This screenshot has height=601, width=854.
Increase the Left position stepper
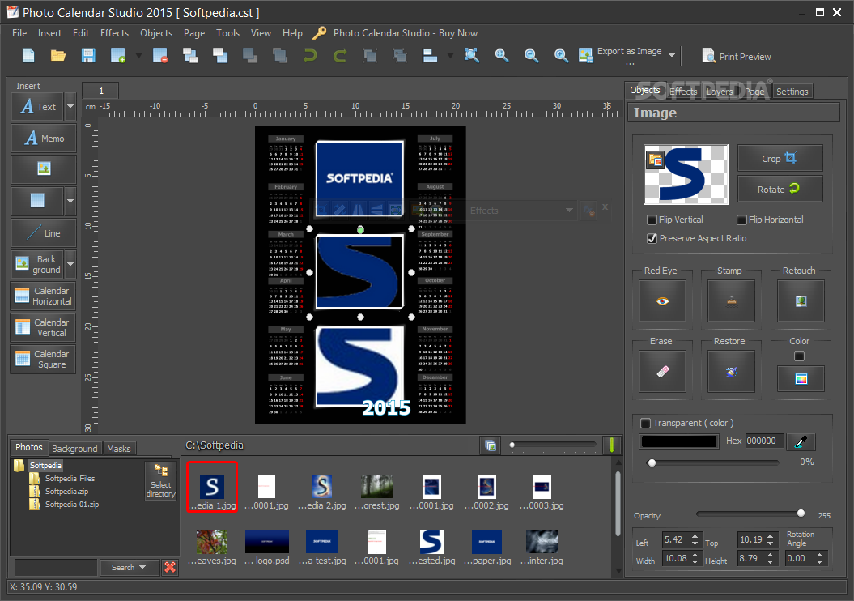pos(695,536)
